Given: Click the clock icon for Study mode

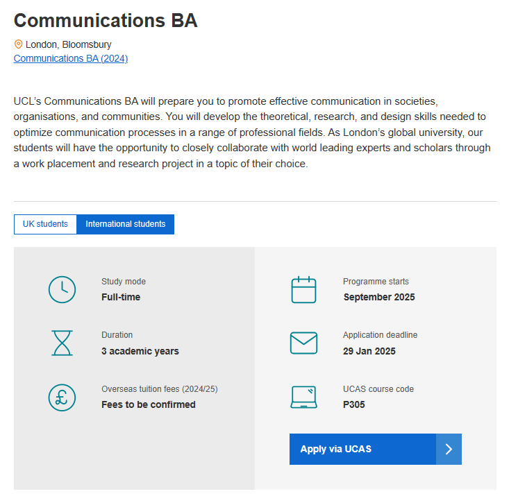Looking at the screenshot, I should (x=62, y=290).
